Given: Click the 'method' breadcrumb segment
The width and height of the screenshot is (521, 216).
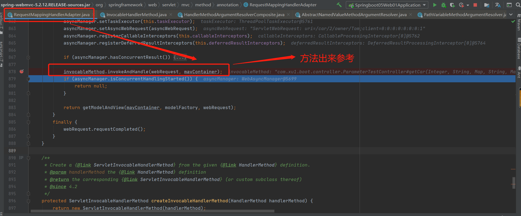Looking at the screenshot, I should 203,5.
